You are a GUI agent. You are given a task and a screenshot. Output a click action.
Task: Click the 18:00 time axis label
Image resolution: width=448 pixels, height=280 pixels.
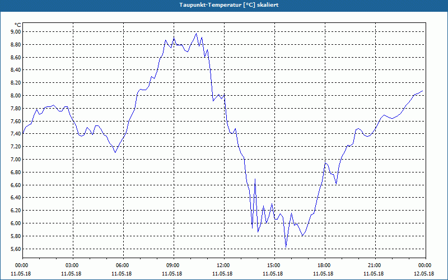pyautogui.click(x=325, y=265)
